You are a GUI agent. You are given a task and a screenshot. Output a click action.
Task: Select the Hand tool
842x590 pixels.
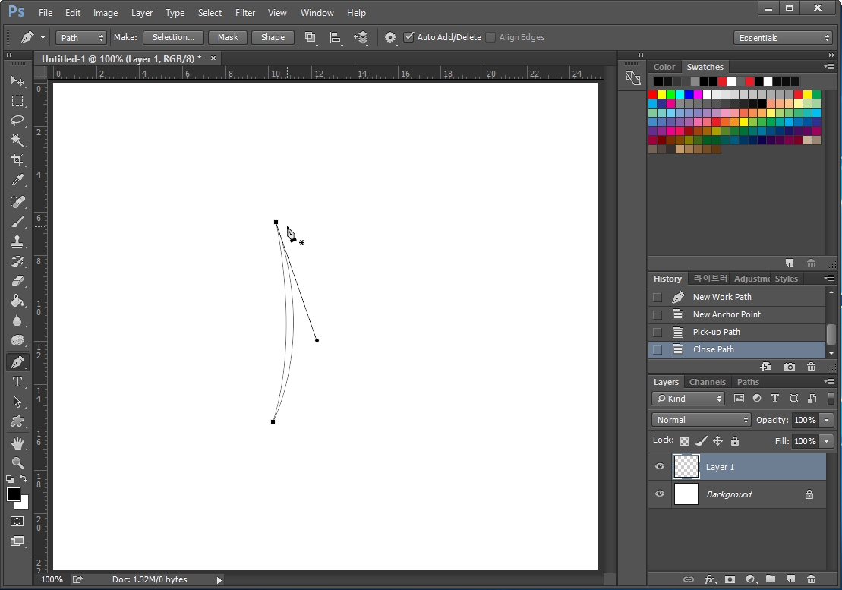[x=17, y=443]
